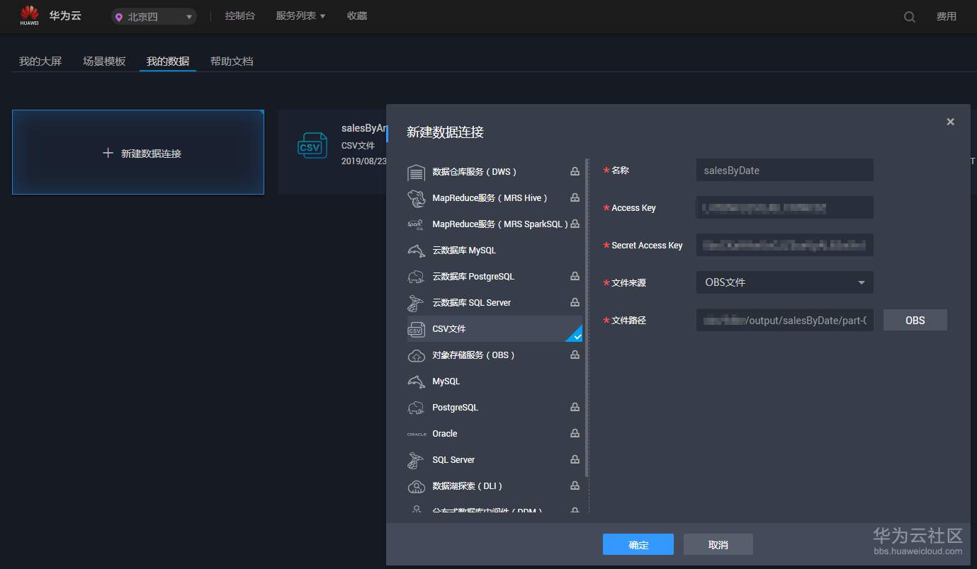Click the plus icon in 新建数据连接 card
This screenshot has height=569, width=977.
(x=108, y=153)
